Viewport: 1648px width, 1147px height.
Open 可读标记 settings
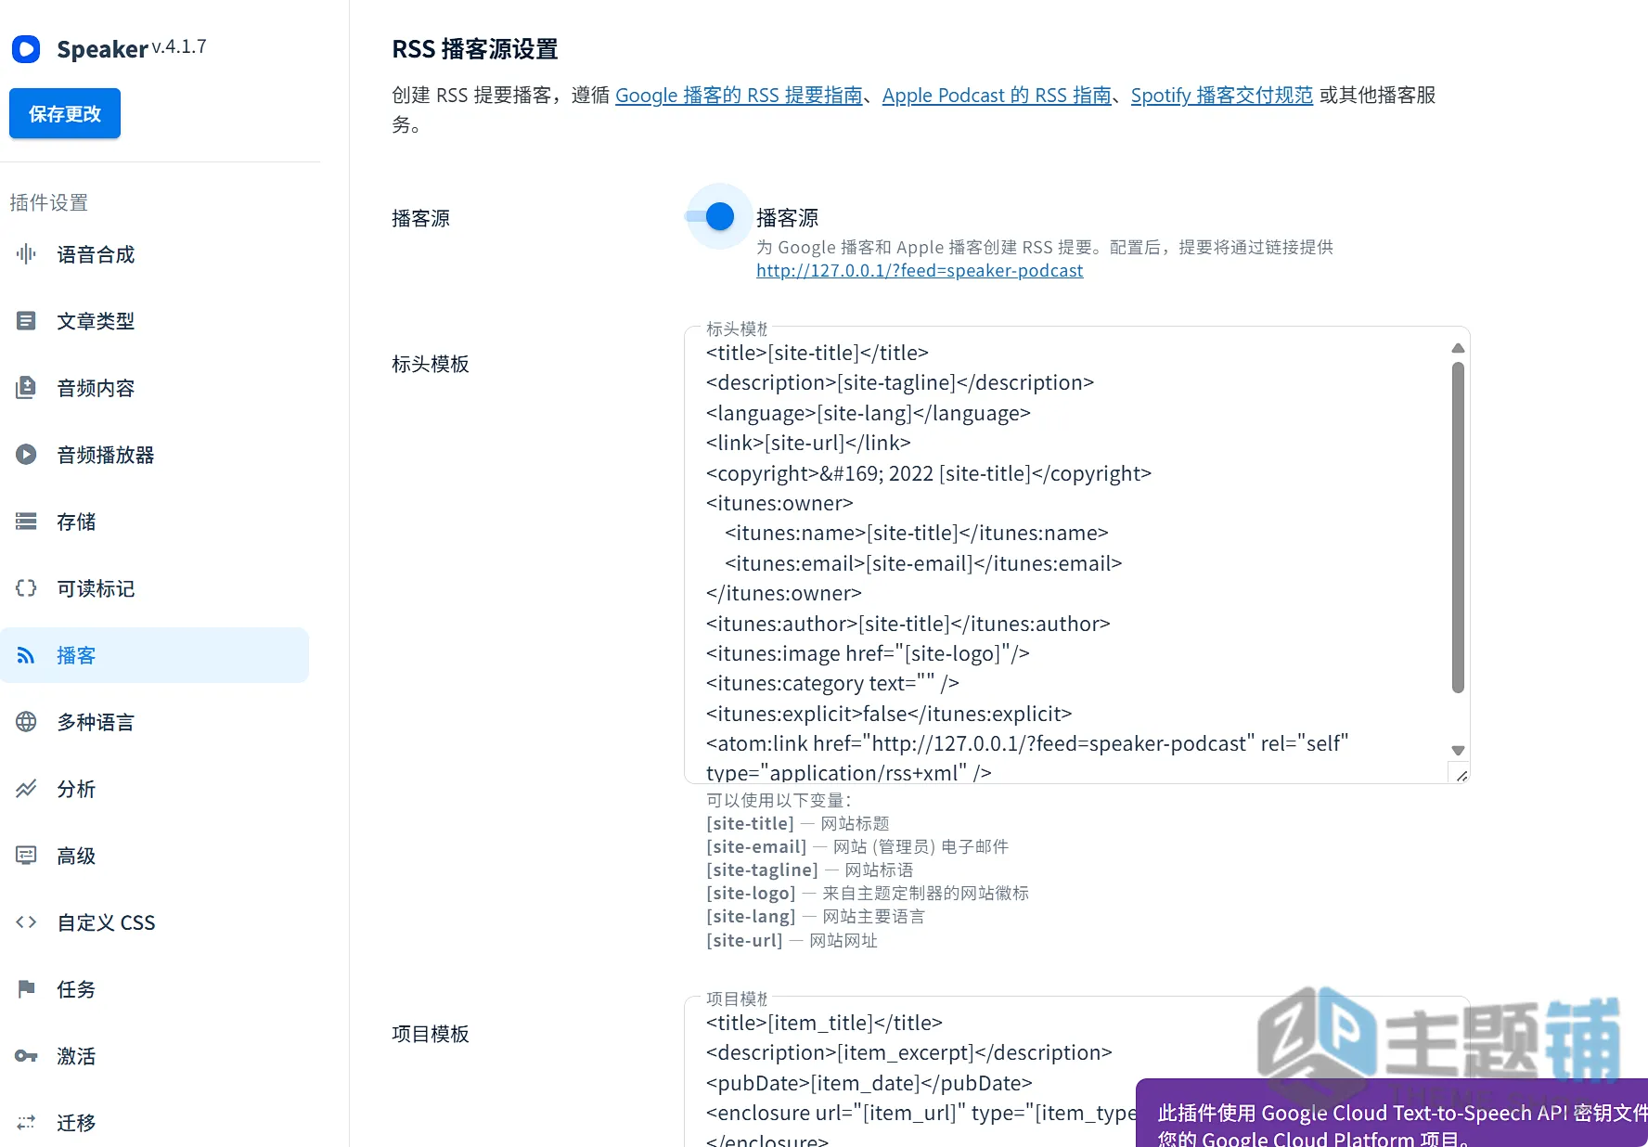pyautogui.click(x=154, y=588)
